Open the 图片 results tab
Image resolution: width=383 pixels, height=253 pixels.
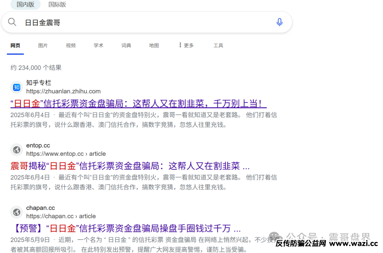(43, 46)
